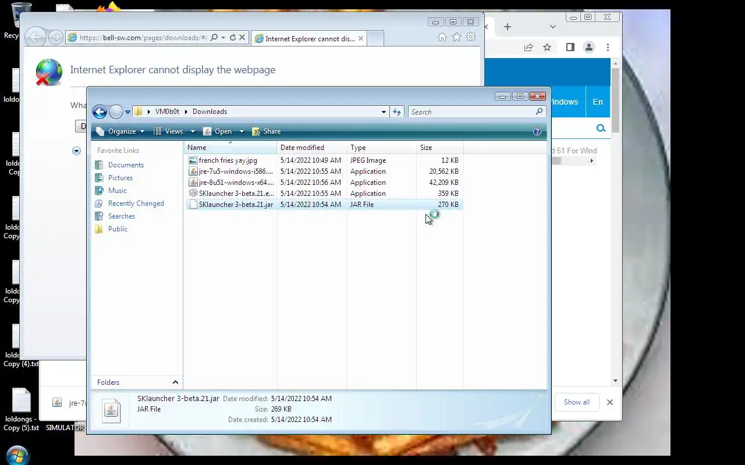Screen dimensions: 745x465
Task: Click the icon of SKlauncher 3-beta.21.e... application
Action: [x=193, y=194]
